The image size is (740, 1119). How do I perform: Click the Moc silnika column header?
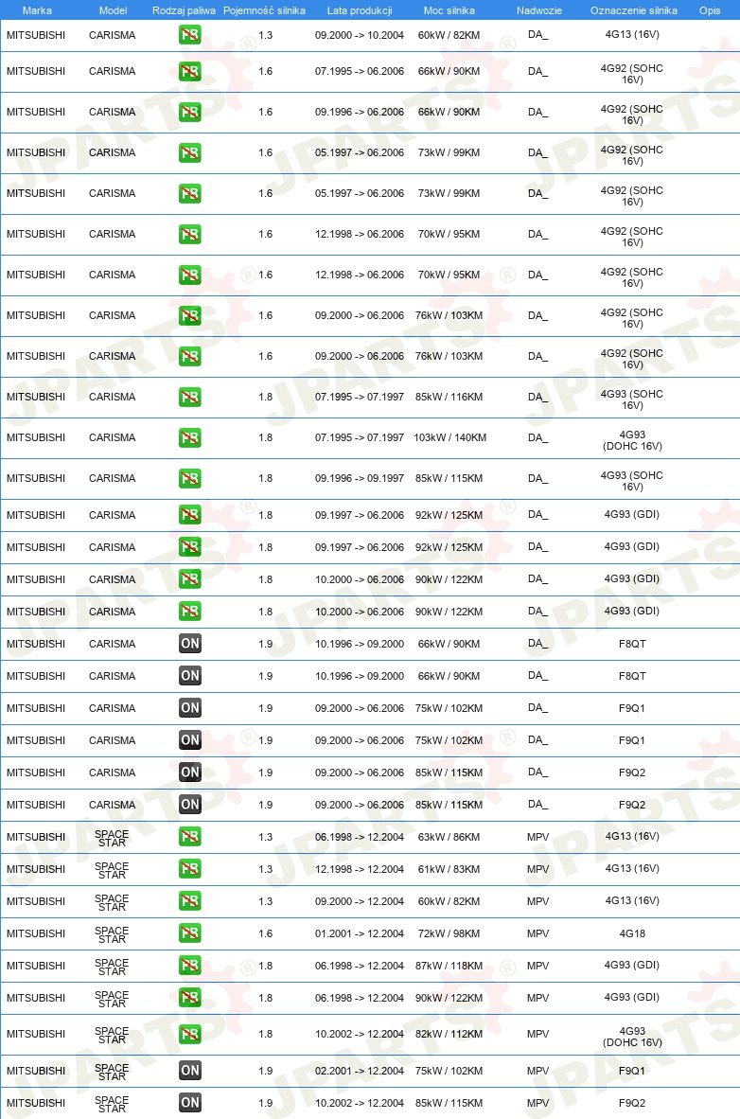pyautogui.click(x=449, y=10)
